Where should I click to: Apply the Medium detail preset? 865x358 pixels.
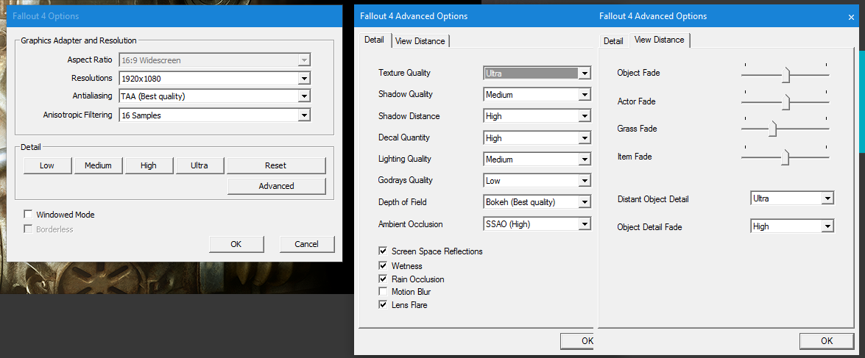click(98, 165)
